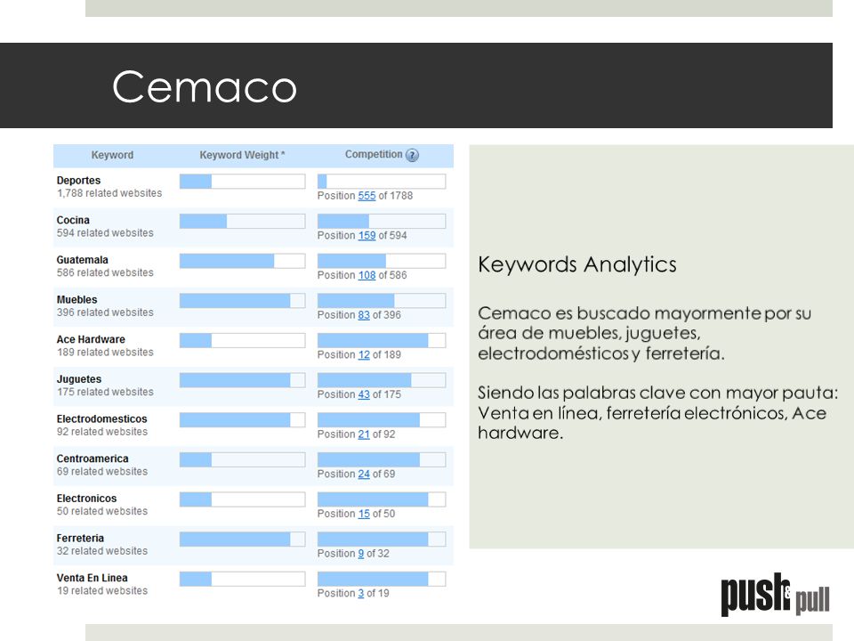Open position 555 link for Deportes
This screenshot has width=854, height=641.
(367, 196)
